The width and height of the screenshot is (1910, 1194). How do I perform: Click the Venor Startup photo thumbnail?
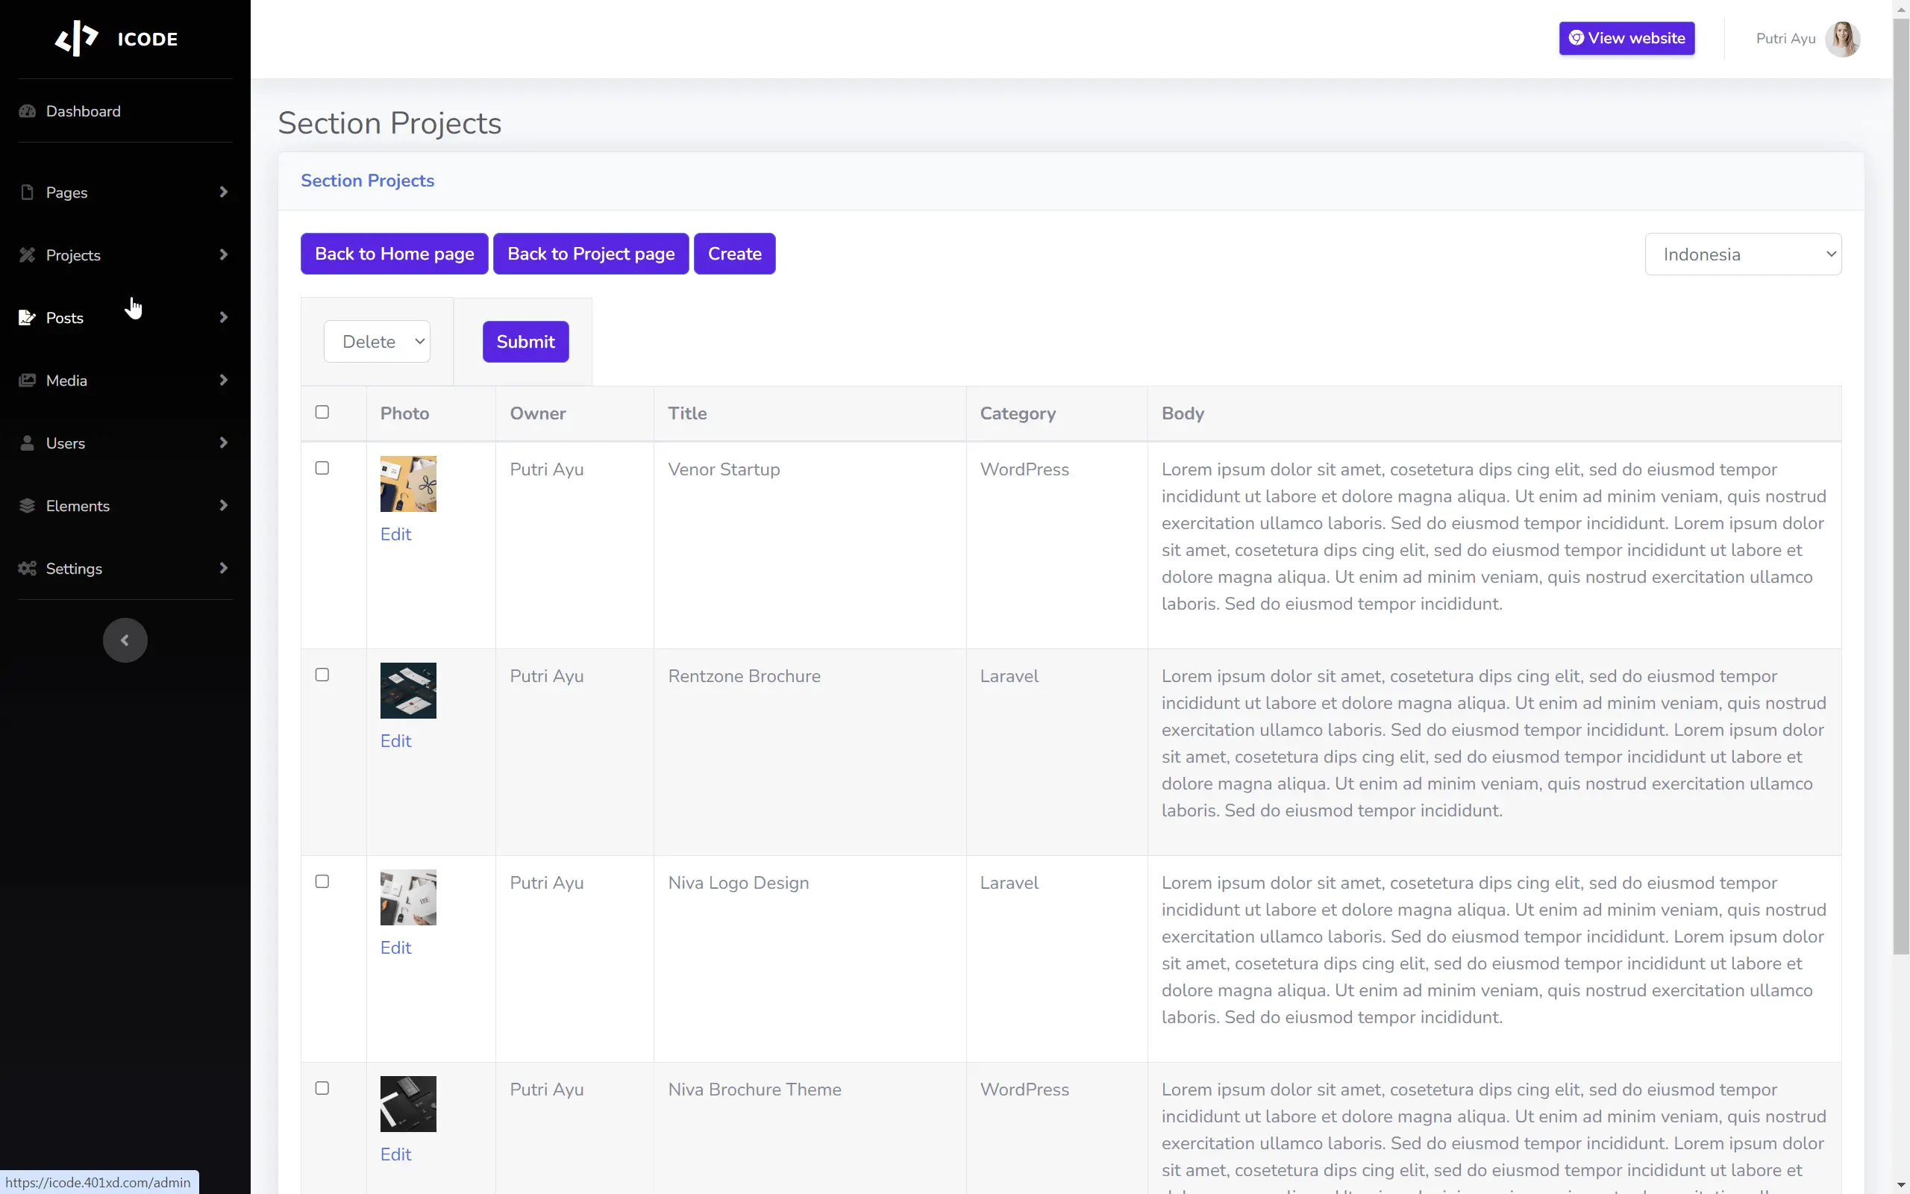click(x=408, y=484)
